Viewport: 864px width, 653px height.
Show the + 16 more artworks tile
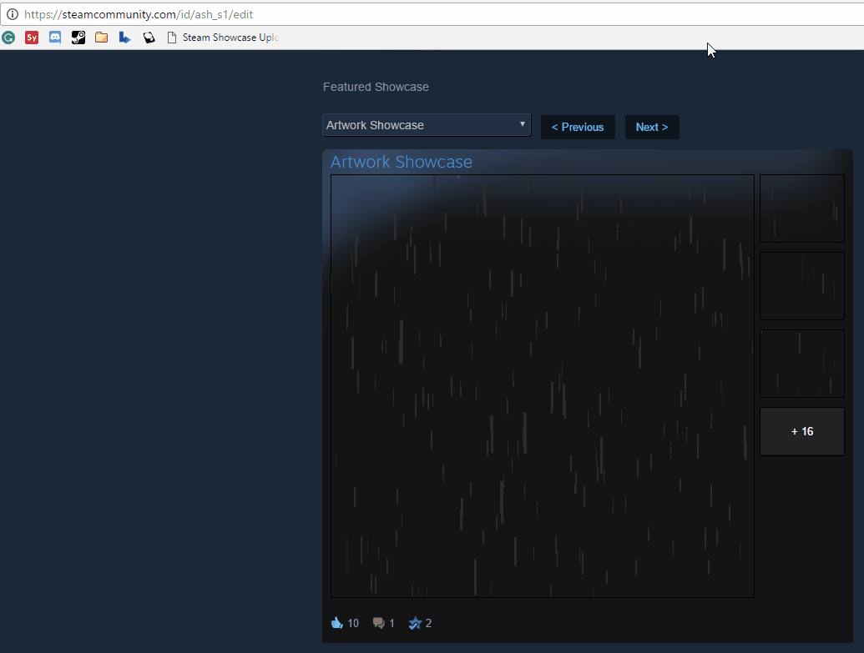801,432
